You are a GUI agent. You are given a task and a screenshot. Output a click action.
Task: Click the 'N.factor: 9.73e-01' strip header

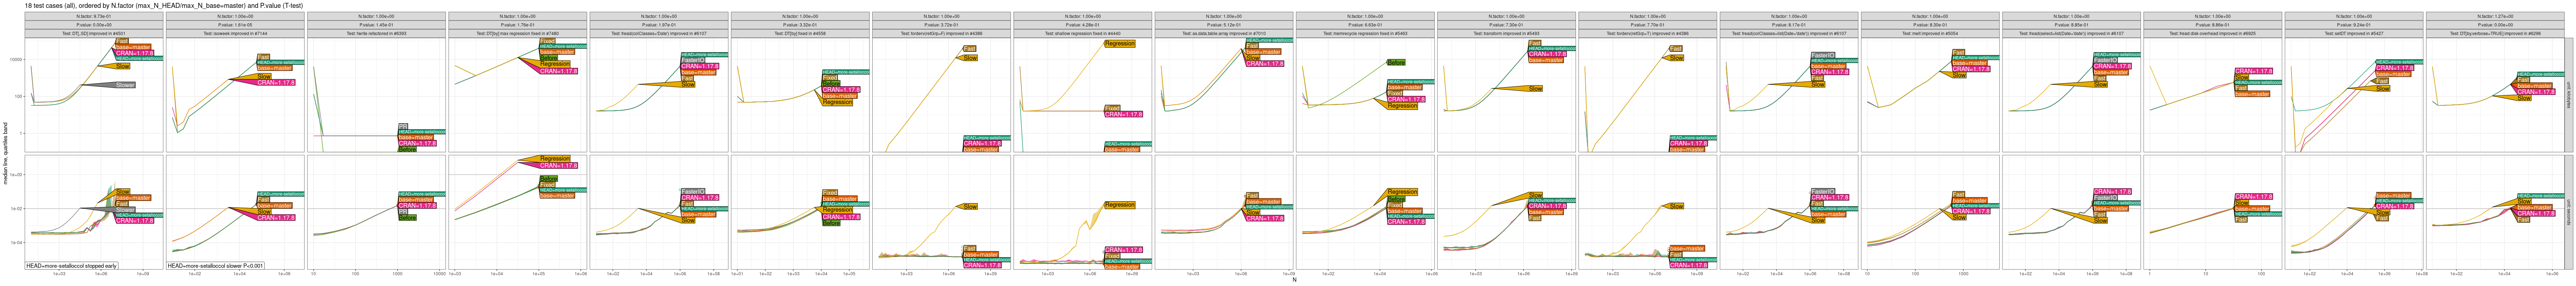click(x=93, y=16)
